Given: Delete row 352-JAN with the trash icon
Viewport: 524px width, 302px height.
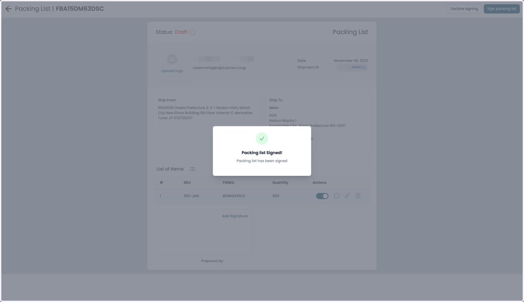Looking at the screenshot, I should point(358,196).
